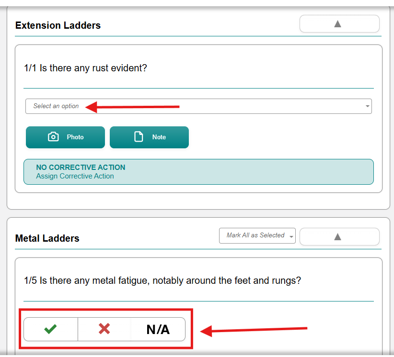Click the 'Photo' button label
The width and height of the screenshot is (394, 357).
(x=75, y=137)
